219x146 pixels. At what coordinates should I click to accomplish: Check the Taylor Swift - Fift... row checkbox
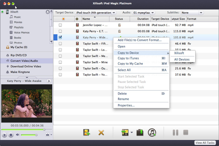[60, 44]
